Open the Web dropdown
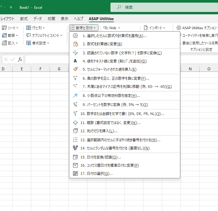 tap(112, 28)
